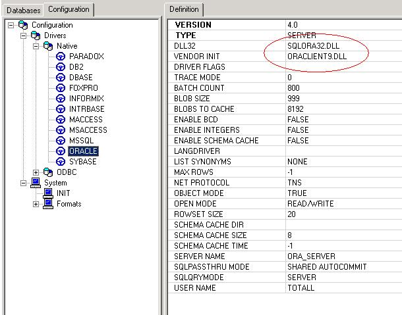The width and height of the screenshot is (402, 315).
Task: Click the ENABLE BCD FALSE value
Action: 298,120
